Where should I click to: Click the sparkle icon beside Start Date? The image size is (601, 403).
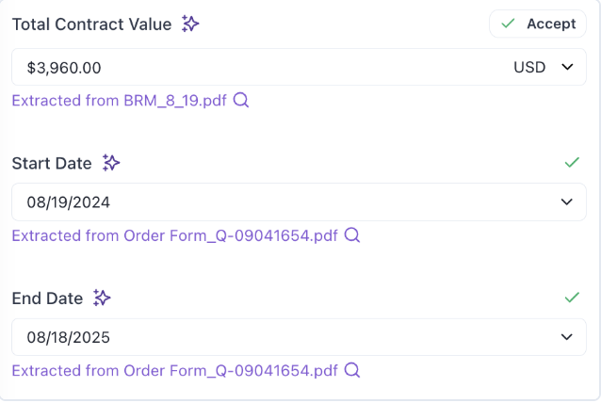click(111, 163)
